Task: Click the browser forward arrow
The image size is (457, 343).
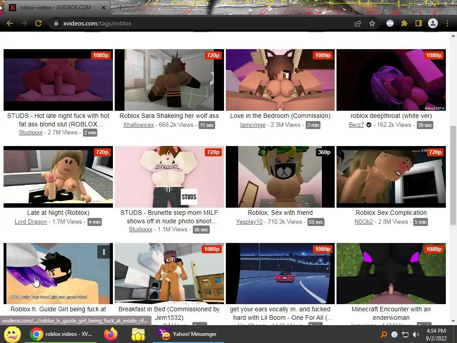Action: point(24,23)
